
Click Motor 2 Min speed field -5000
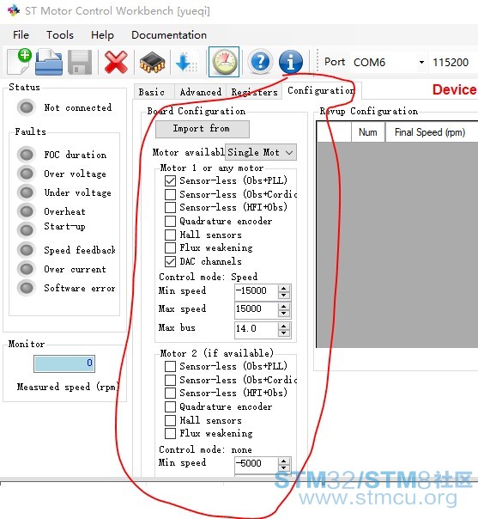pos(257,464)
